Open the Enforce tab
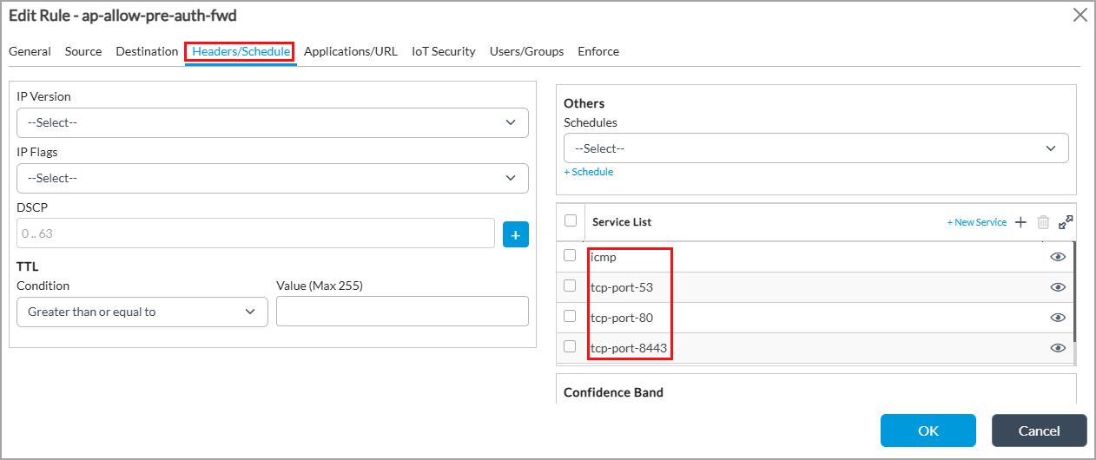The height and width of the screenshot is (460, 1096). click(598, 51)
